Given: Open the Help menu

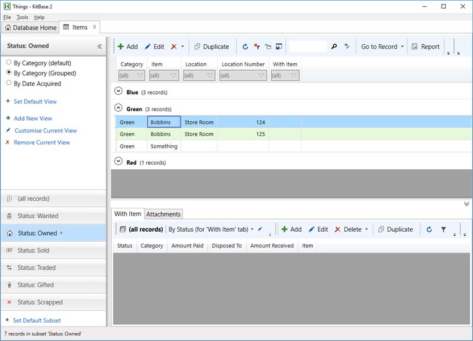Looking at the screenshot, I should (39, 17).
